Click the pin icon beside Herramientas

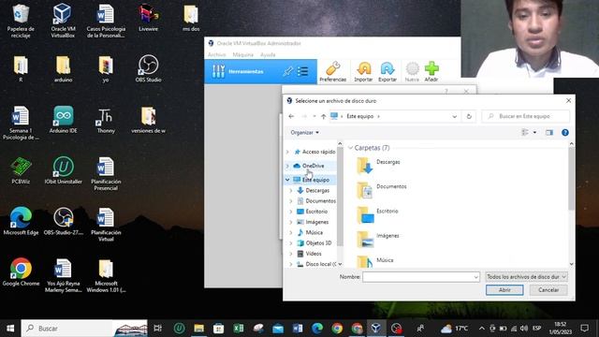287,71
